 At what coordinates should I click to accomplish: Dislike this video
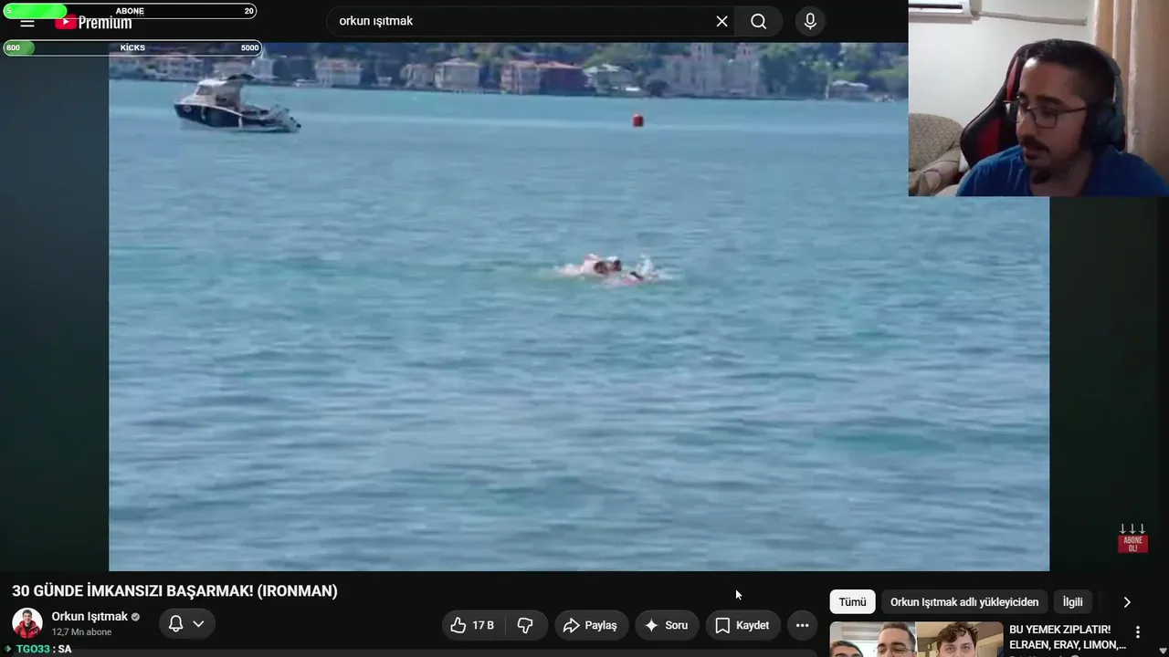[x=525, y=625]
